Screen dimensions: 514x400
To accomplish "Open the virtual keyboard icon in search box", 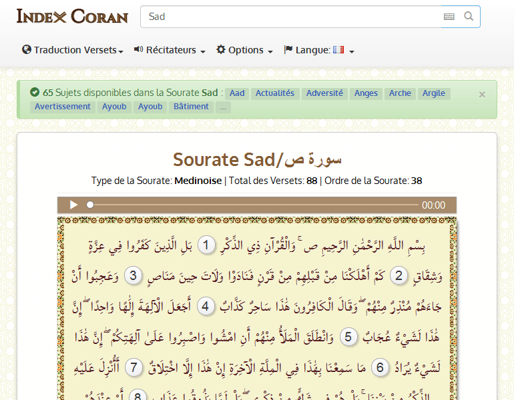I will (x=449, y=17).
